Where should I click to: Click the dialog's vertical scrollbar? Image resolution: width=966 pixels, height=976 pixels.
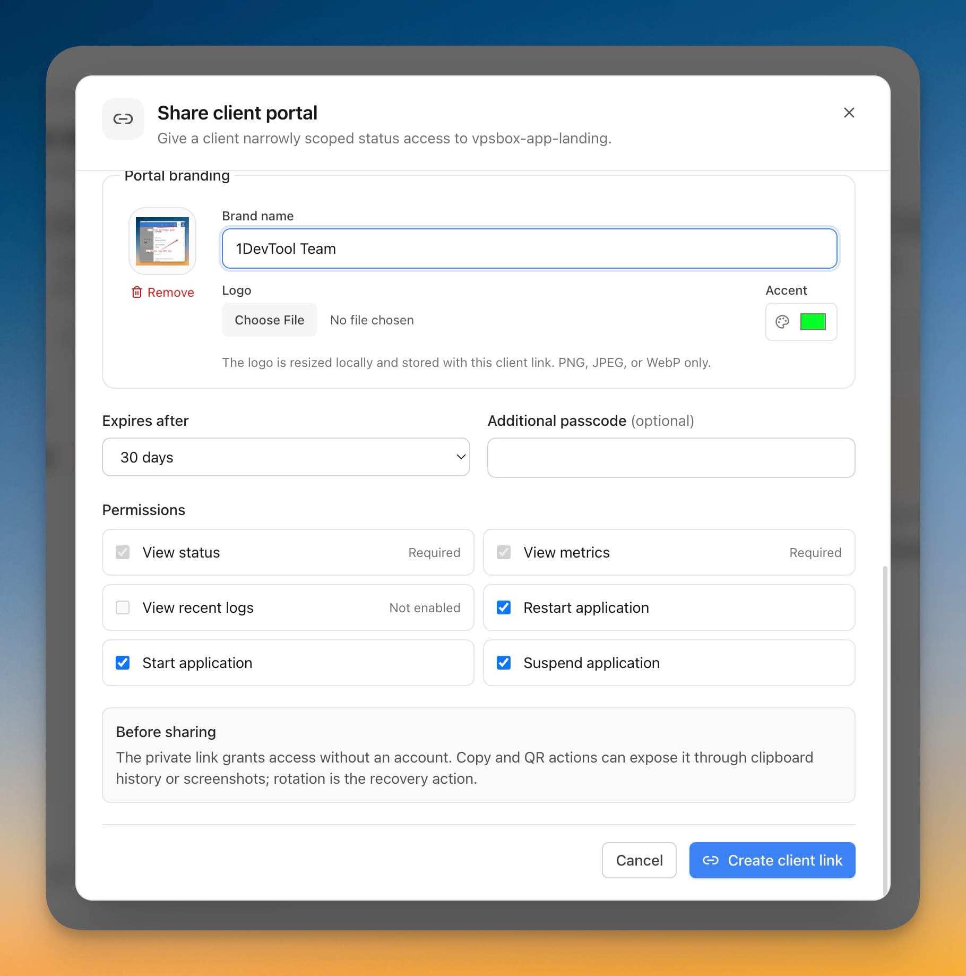tap(885, 731)
